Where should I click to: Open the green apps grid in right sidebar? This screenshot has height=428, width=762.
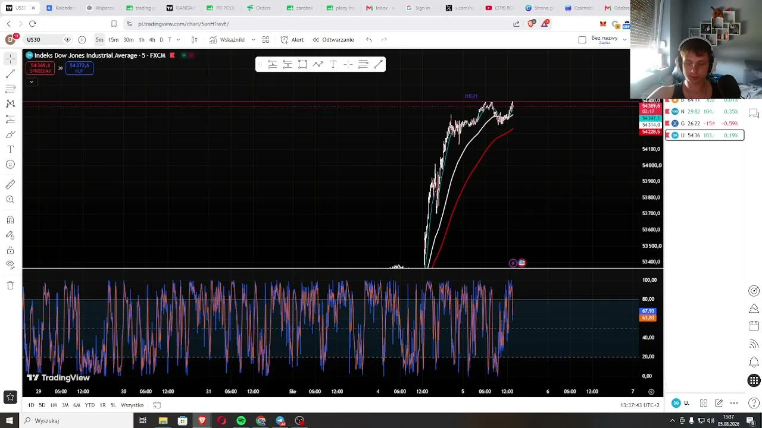click(754, 380)
